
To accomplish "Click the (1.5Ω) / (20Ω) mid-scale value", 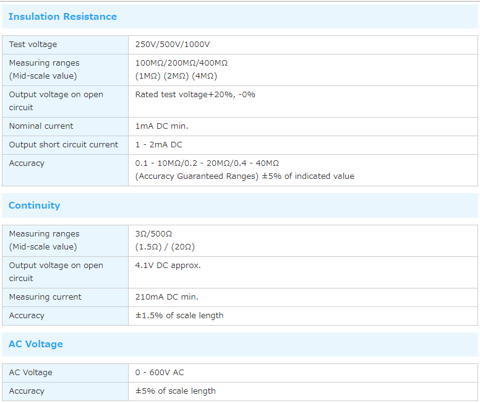I will [x=165, y=247].
